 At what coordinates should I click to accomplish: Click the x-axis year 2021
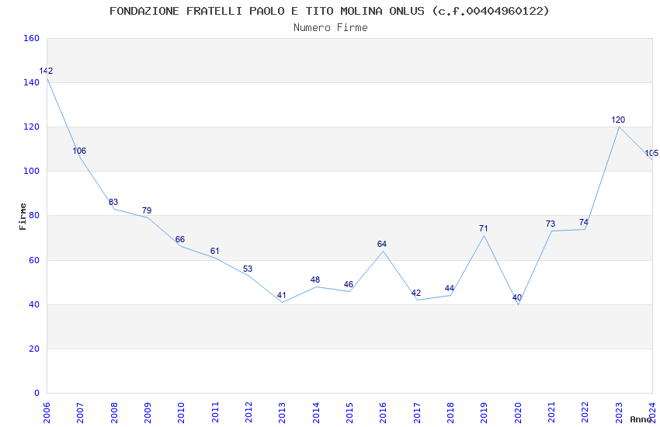pos(552,412)
